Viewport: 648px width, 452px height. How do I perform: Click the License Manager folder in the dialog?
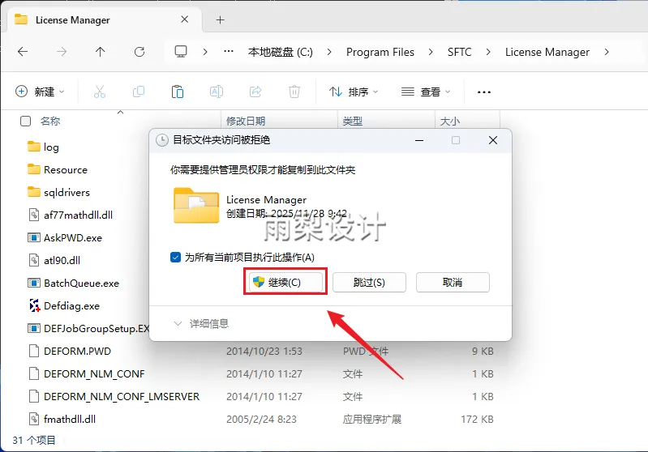[196, 206]
